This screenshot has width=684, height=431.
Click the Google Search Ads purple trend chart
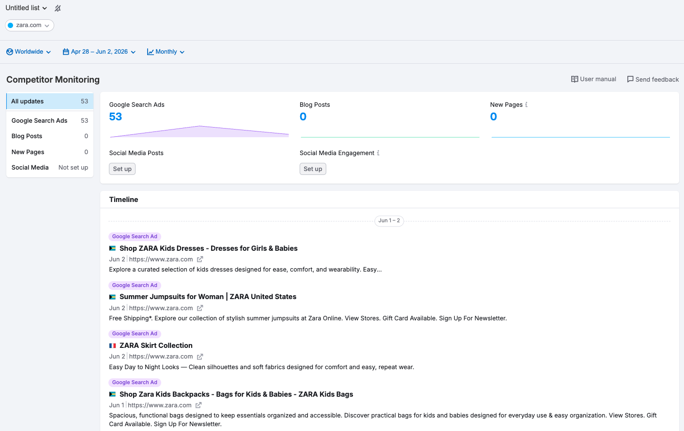point(199,131)
